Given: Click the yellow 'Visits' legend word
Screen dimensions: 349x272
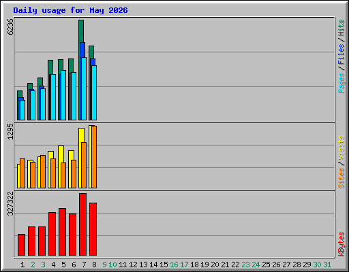Looking at the screenshot, I should coord(341,148).
